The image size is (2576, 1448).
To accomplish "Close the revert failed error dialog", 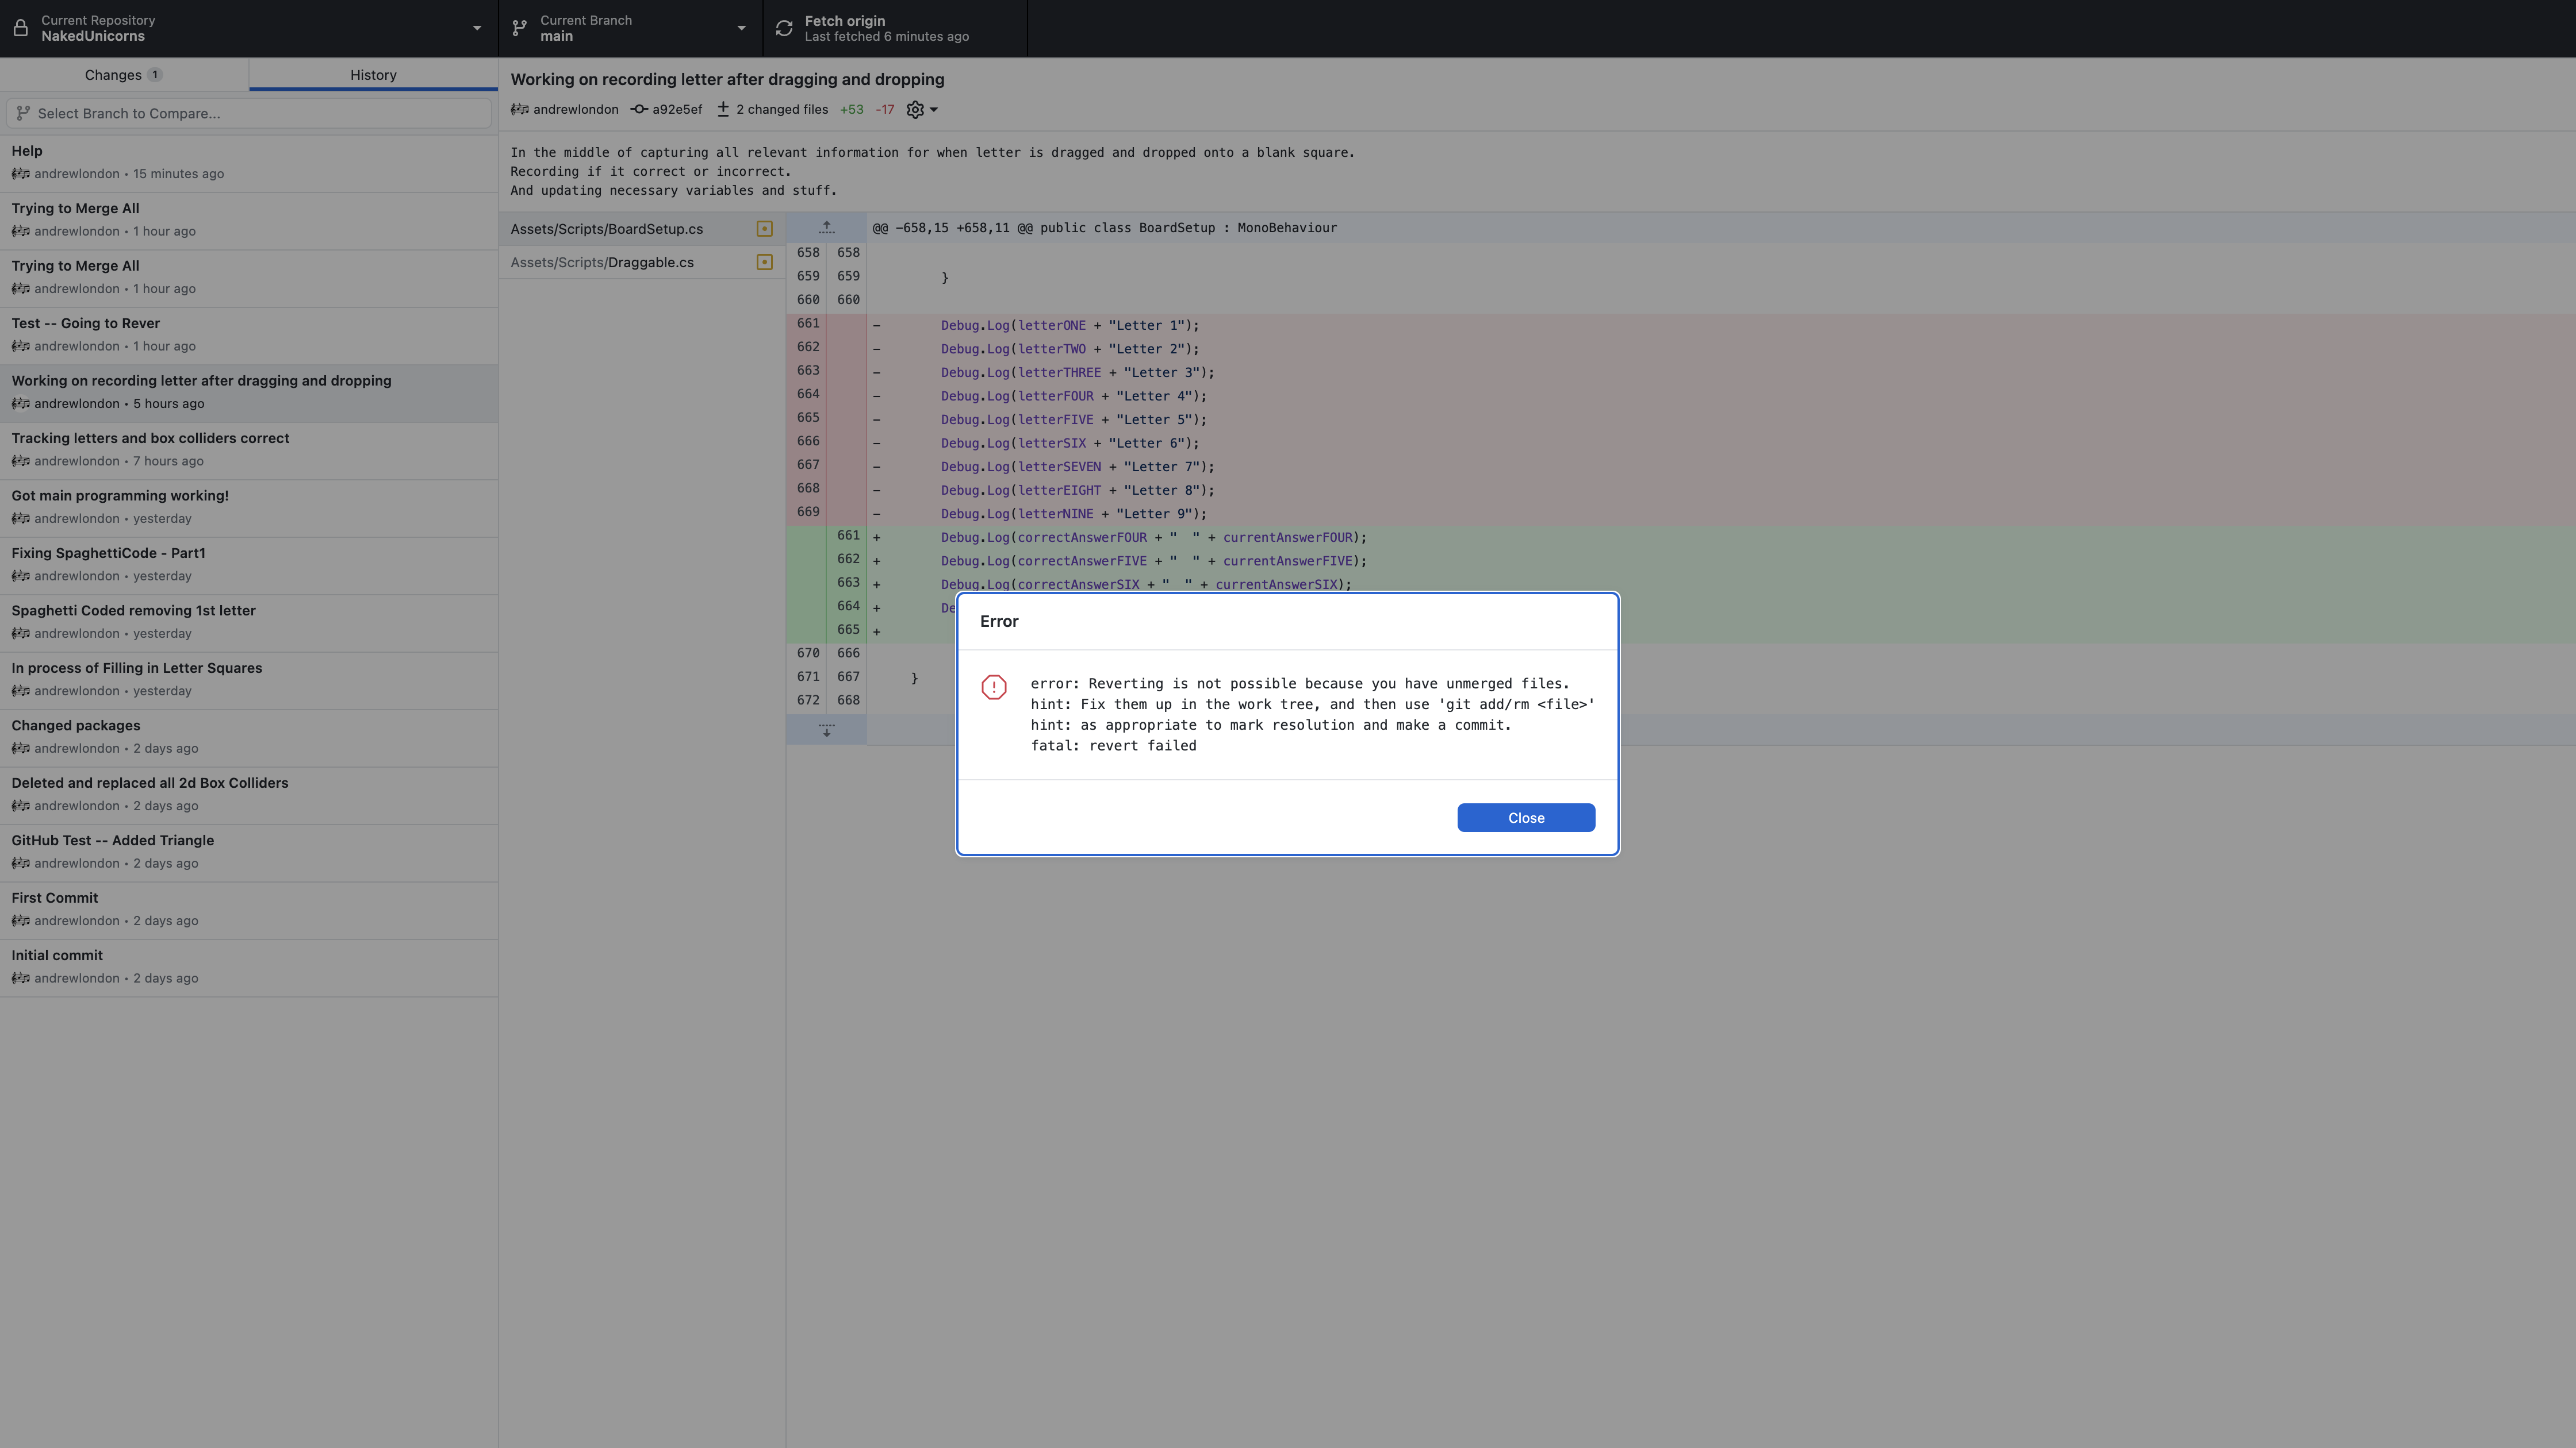I will tap(1525, 818).
